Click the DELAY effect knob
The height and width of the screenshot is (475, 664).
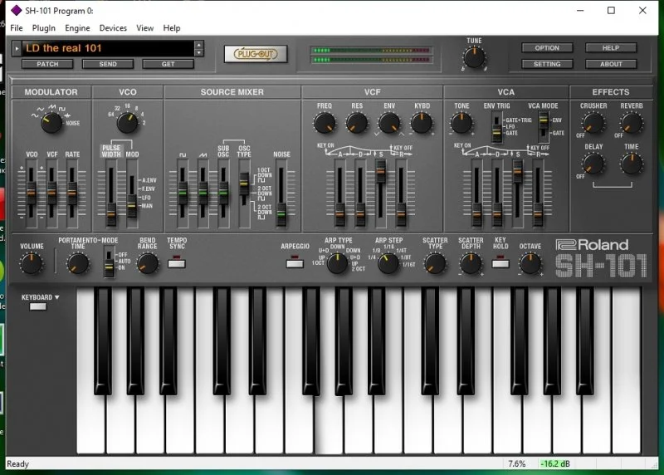coord(593,164)
